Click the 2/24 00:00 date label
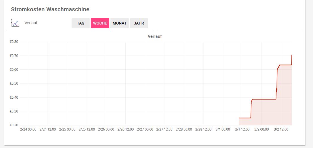313x148 pixels. pyautogui.click(x=28, y=129)
